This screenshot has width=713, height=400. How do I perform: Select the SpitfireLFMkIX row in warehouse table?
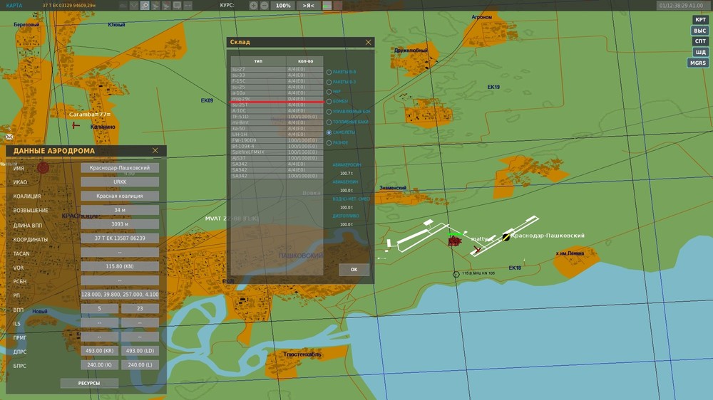click(277, 152)
